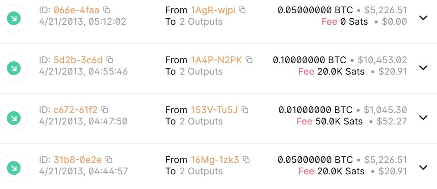This screenshot has width=437, height=189.
Task: Expand details of transaction 31b8-0e2e
Action: (423, 167)
